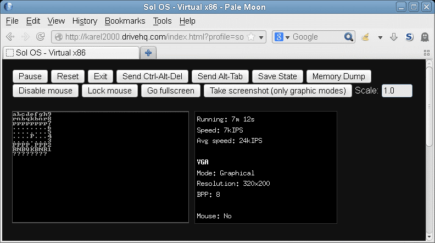Click the search magnifier icon
This screenshot has width=435, height=243.
pos(348,37)
